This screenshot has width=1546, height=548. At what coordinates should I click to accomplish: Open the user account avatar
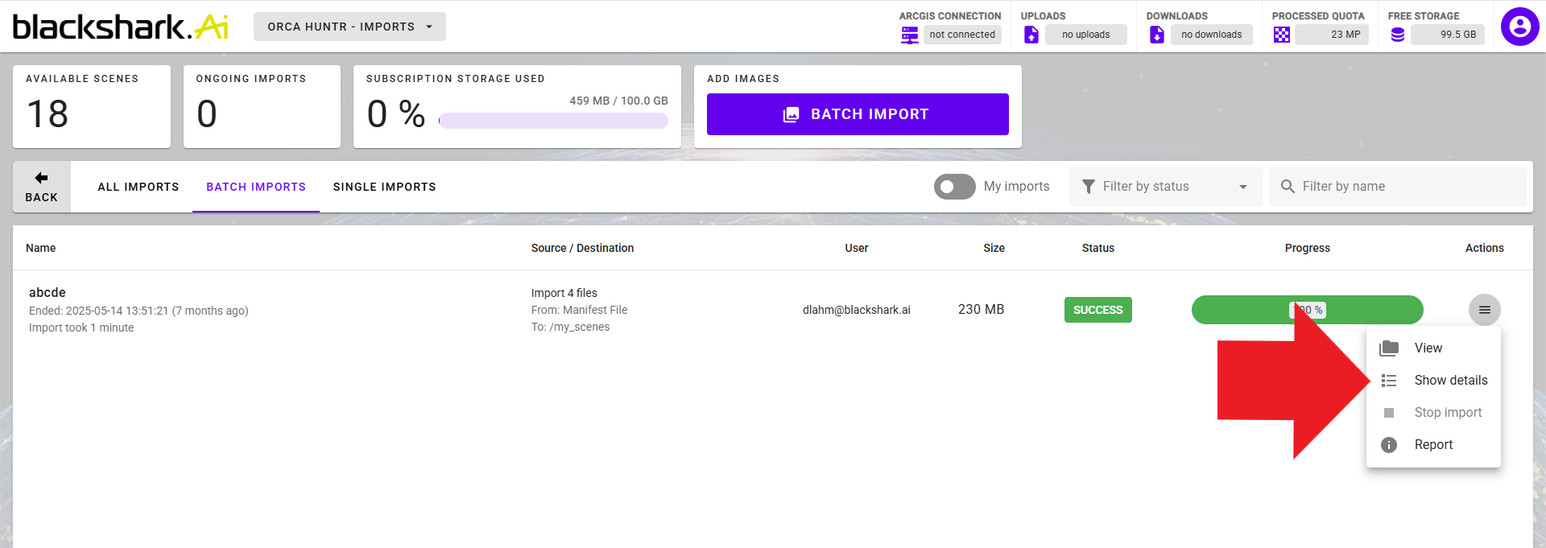point(1519,27)
